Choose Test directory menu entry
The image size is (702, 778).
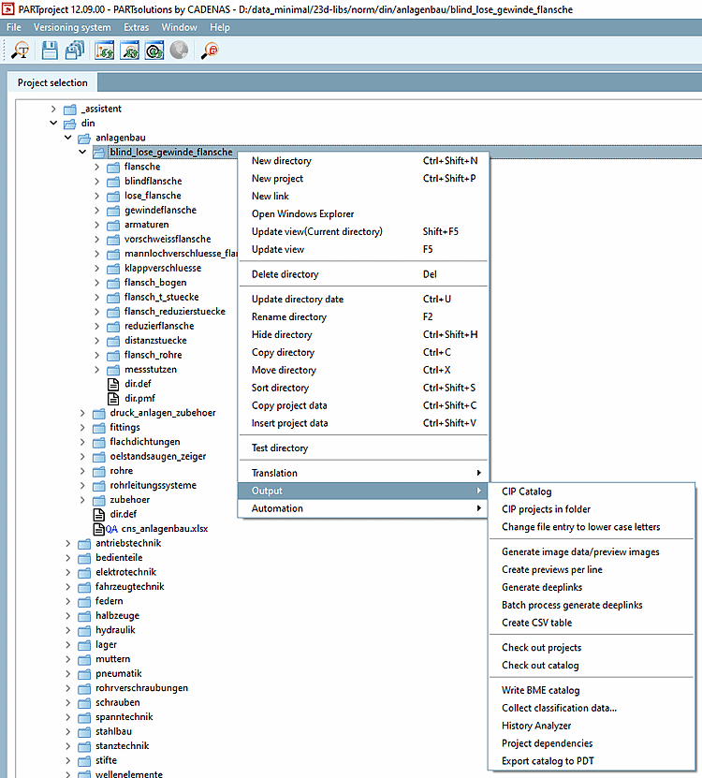tap(363, 448)
